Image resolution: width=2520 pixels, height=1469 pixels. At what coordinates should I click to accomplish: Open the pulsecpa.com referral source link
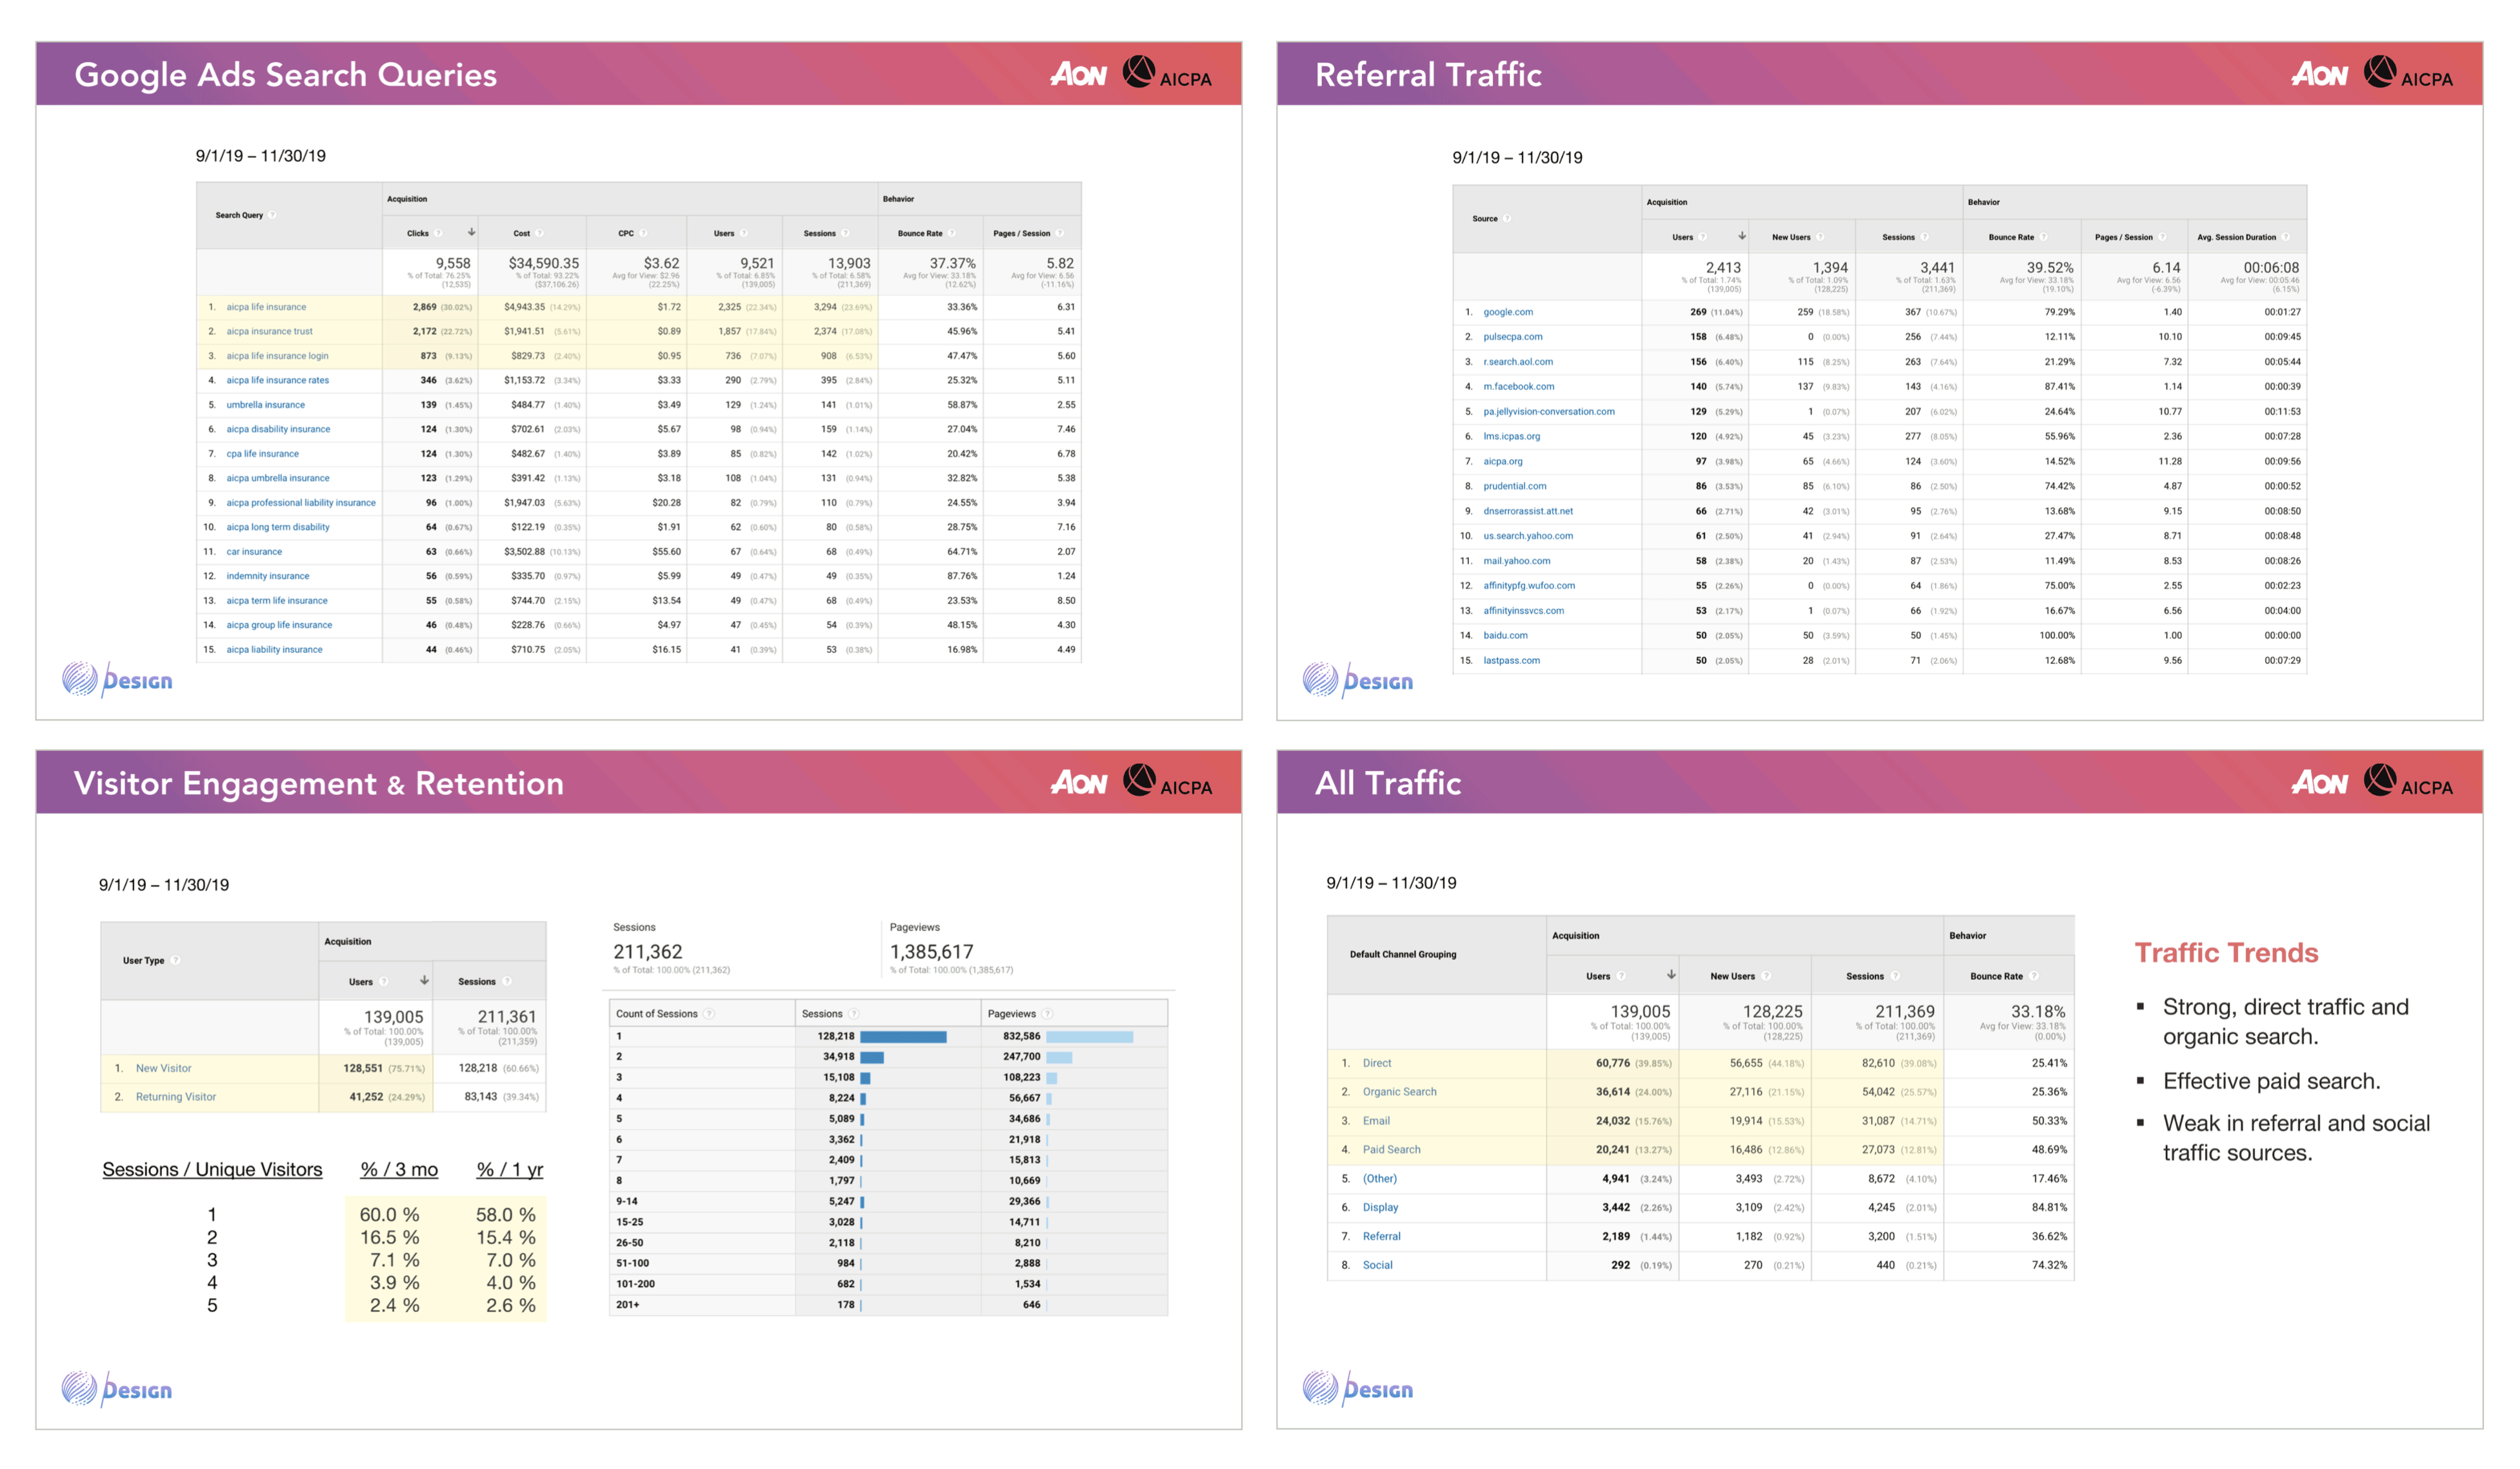point(1512,337)
